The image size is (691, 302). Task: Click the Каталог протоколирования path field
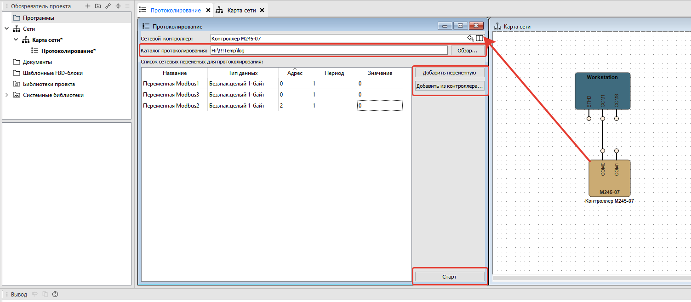coord(328,51)
